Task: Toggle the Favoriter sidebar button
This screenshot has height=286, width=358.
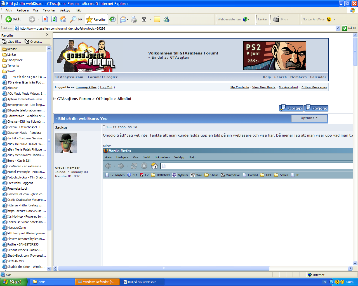Action: click(x=96, y=19)
